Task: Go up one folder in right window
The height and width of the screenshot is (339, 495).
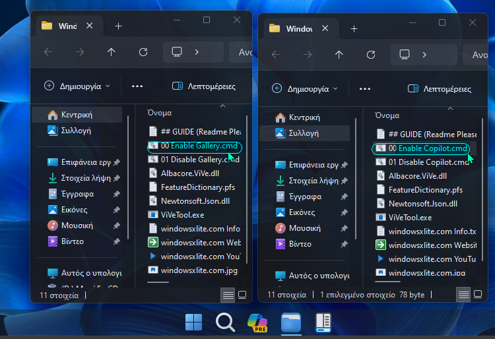Action: coord(339,55)
